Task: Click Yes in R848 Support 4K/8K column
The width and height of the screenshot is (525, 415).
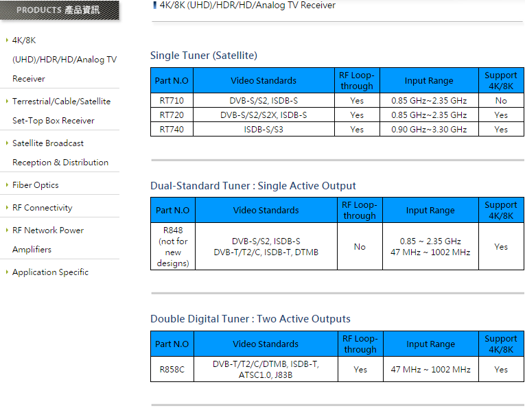Action: pos(501,246)
